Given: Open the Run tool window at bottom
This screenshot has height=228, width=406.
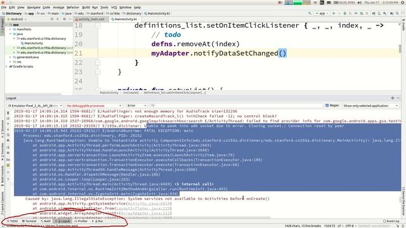Looking at the screenshot, I should click(98, 221).
